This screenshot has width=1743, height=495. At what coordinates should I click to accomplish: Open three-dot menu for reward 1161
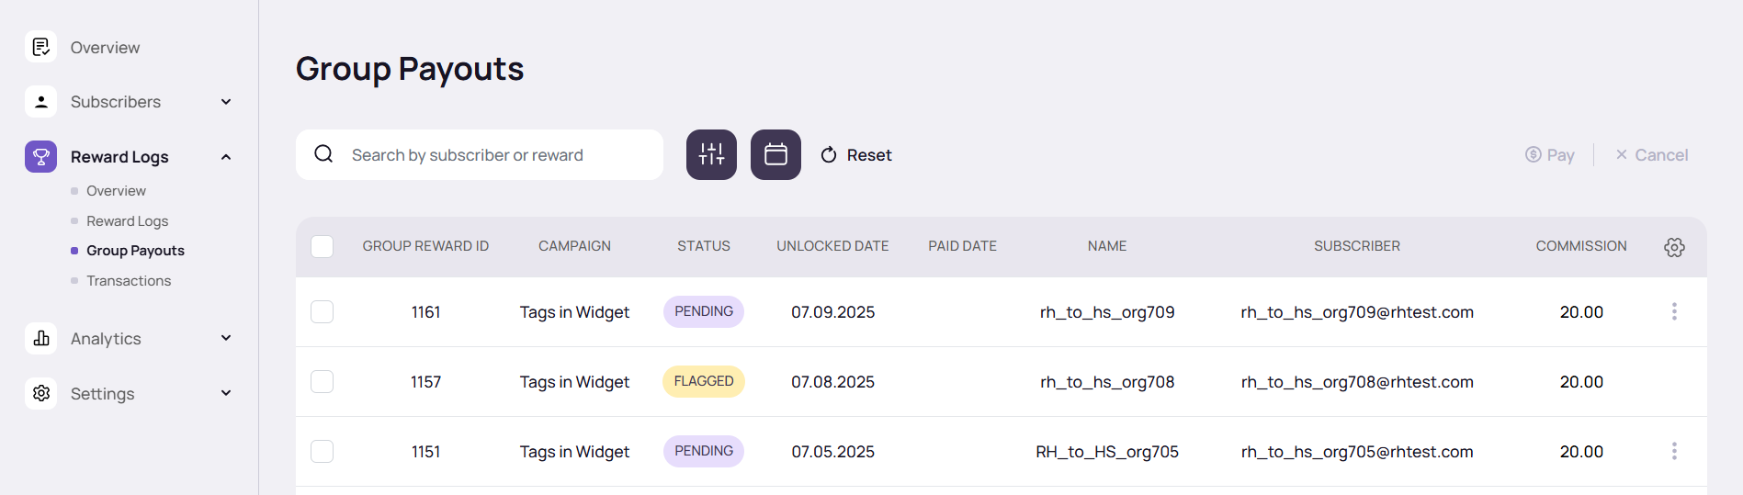1674,312
